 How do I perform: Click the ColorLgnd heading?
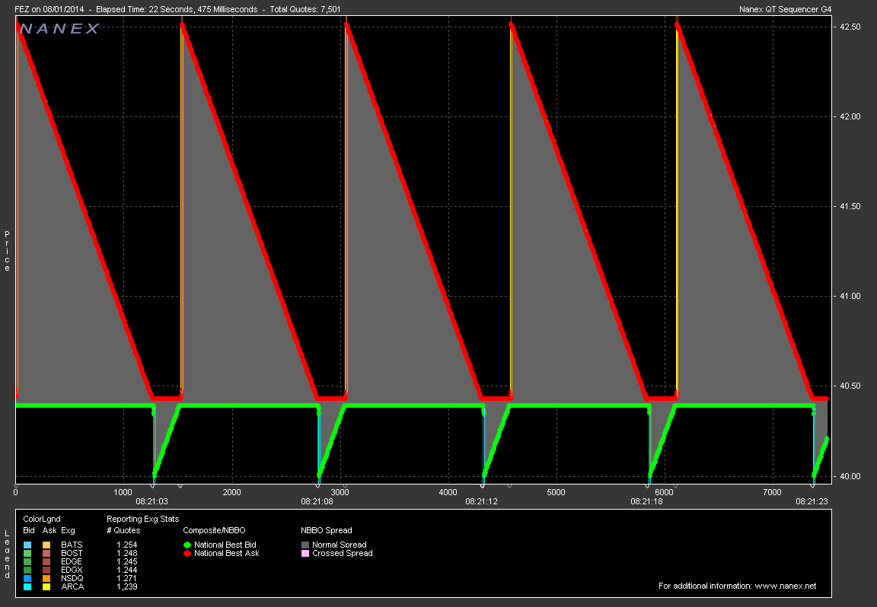coord(42,520)
